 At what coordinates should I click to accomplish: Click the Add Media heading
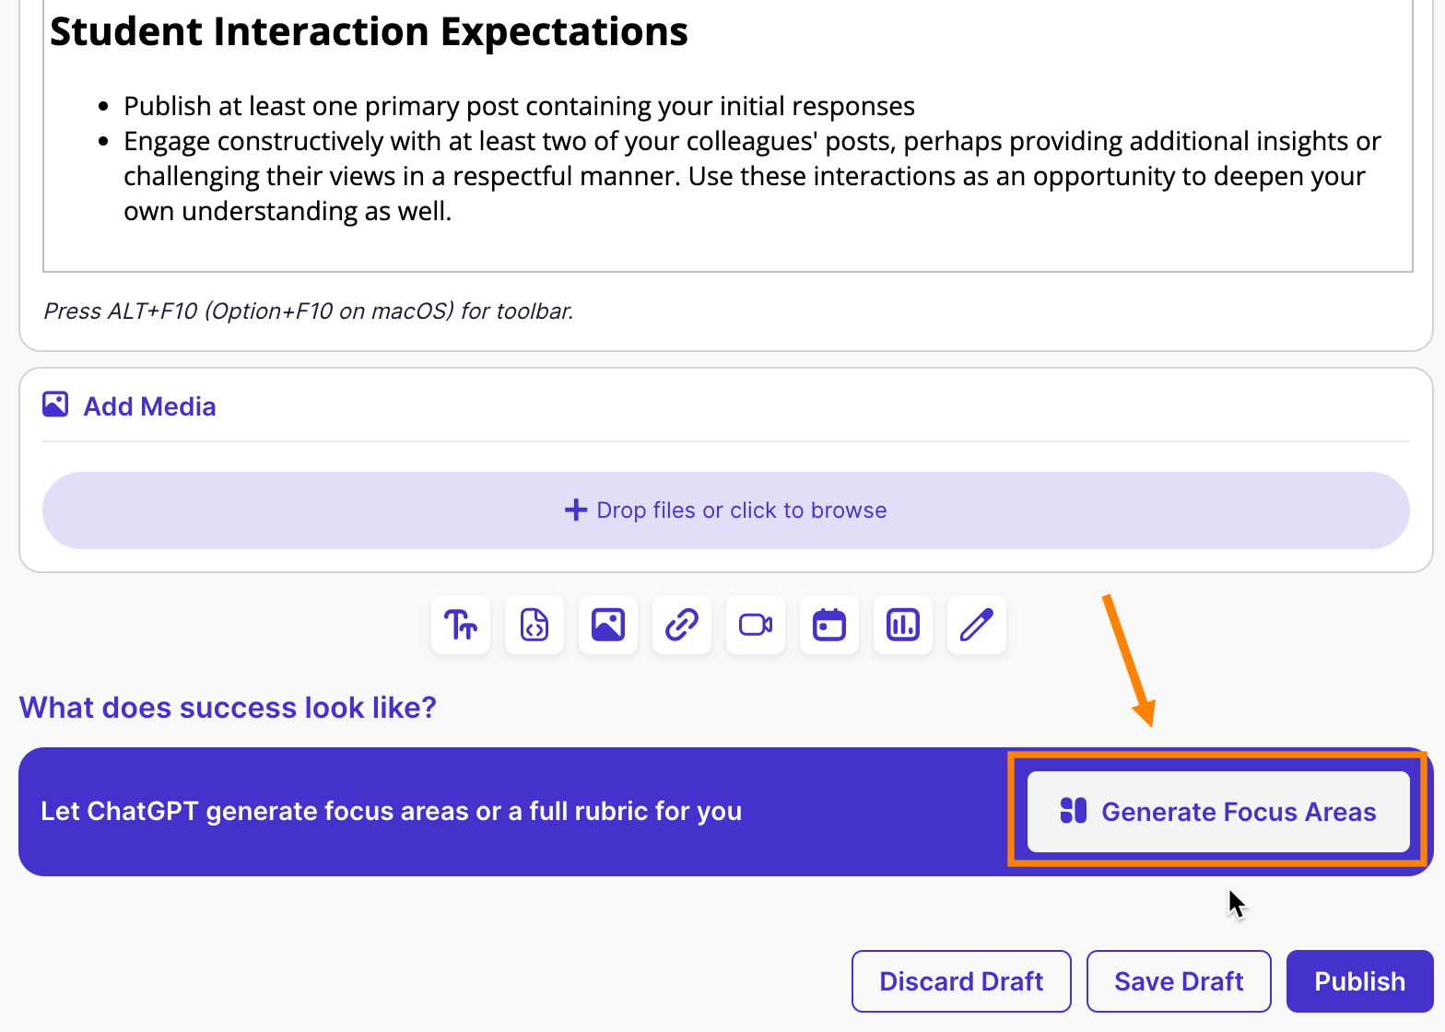(149, 406)
